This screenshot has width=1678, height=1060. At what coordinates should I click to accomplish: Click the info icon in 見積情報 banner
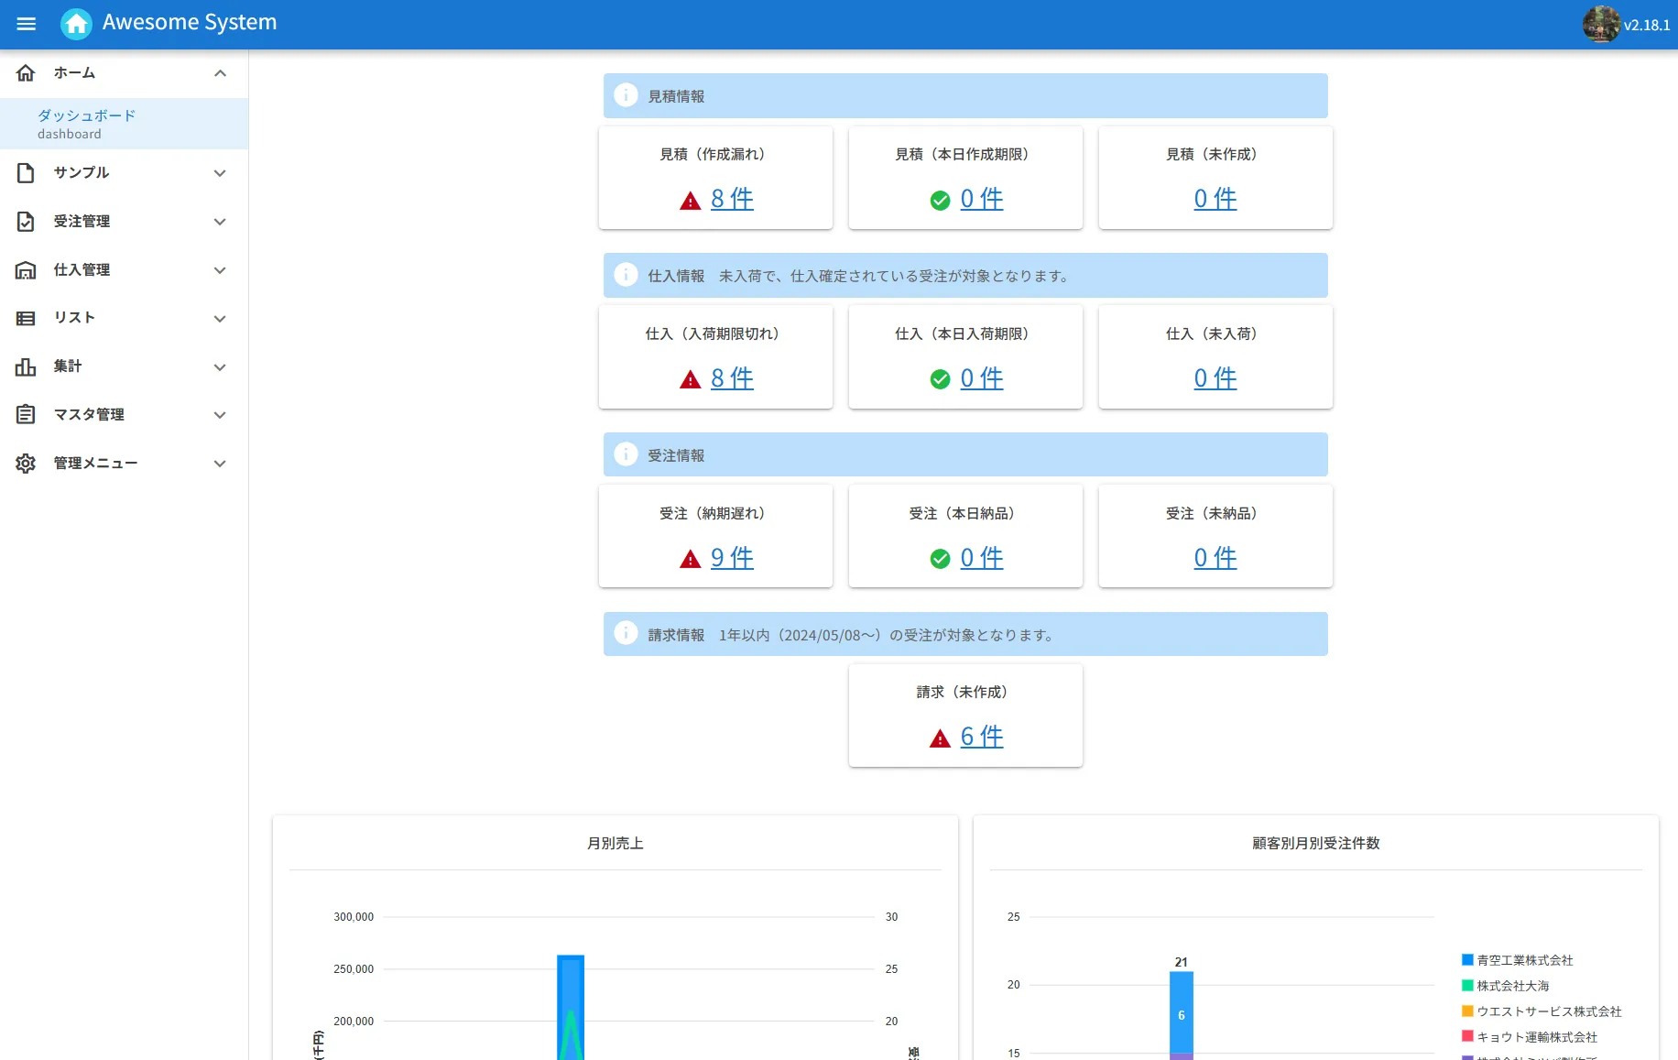click(626, 95)
